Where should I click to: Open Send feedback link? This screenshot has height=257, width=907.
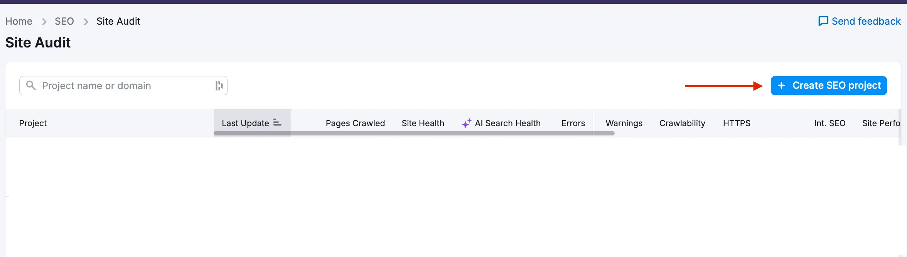click(860, 21)
